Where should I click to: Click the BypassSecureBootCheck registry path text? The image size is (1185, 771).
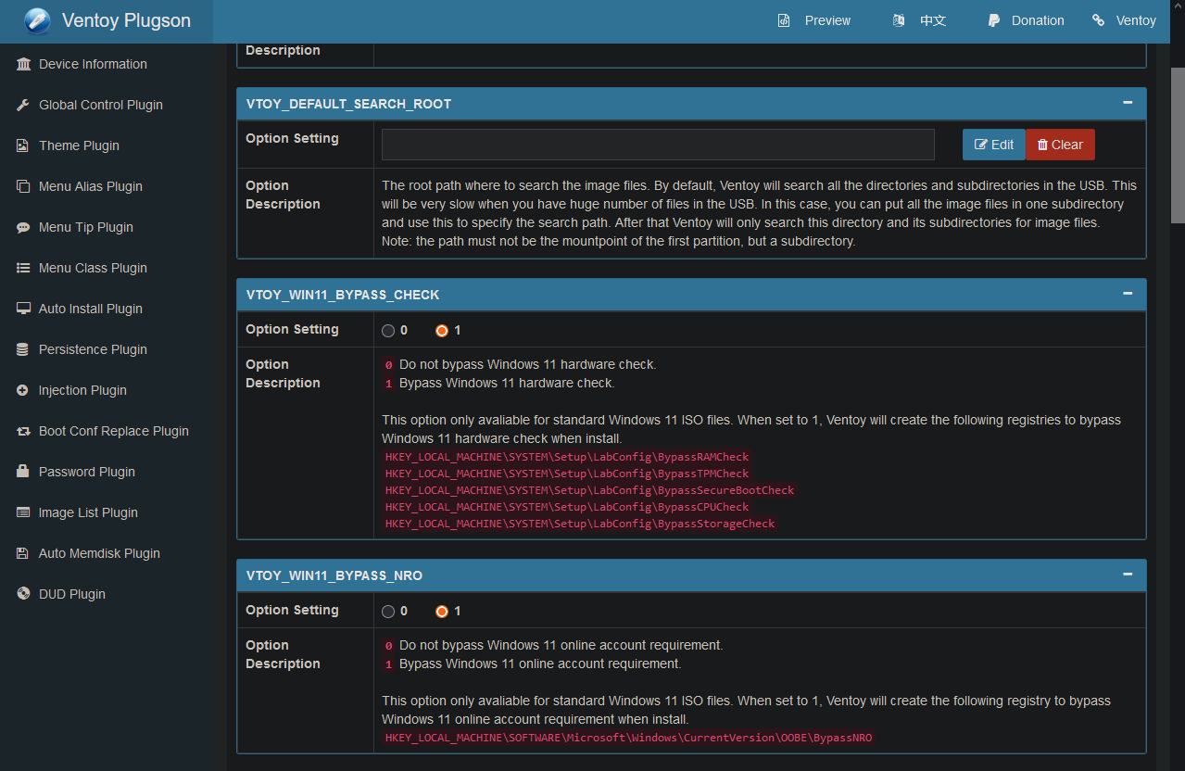pos(590,490)
